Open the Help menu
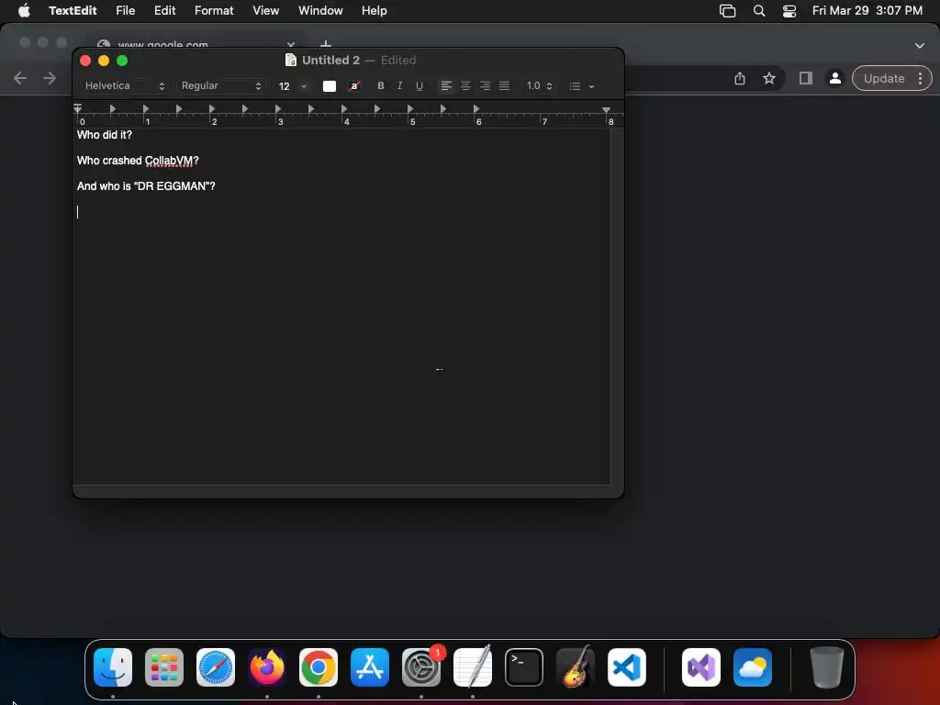This screenshot has width=940, height=705. click(x=375, y=10)
